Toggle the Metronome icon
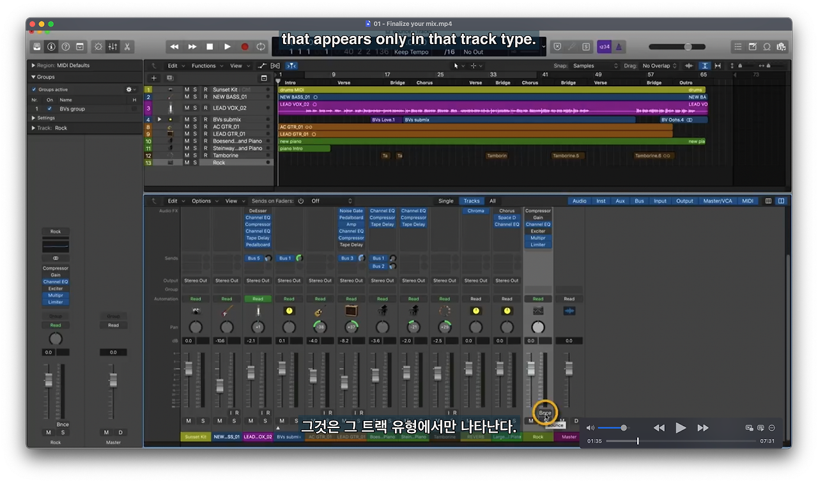This screenshot has width=818, height=483. tap(619, 47)
